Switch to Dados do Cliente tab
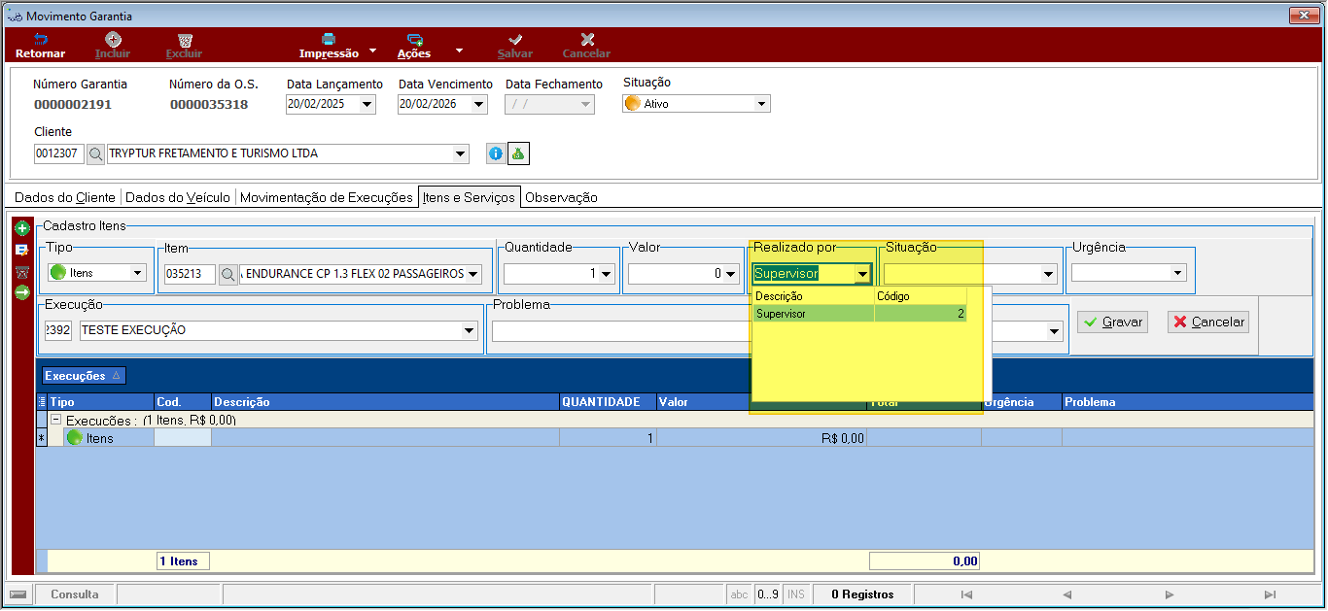The height and width of the screenshot is (611, 1328). coord(65,197)
